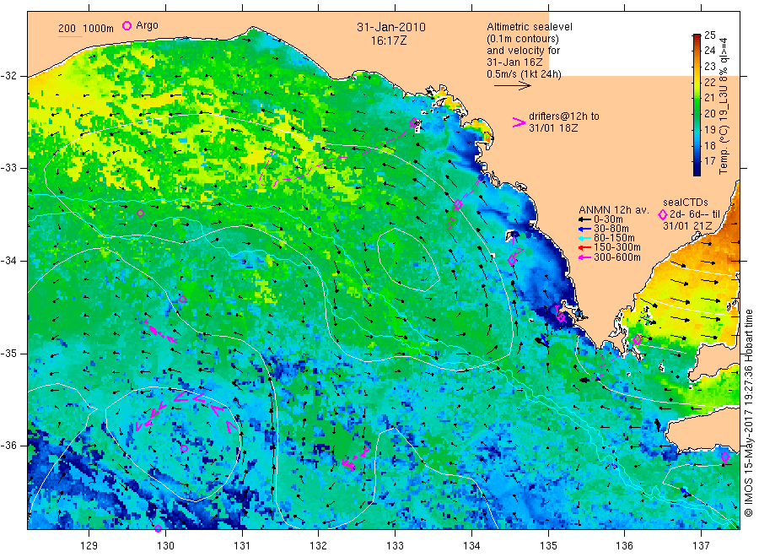Screen dimensions: 759x557
Task: Click the red 150-300m legend arrow
Action: pos(585,248)
